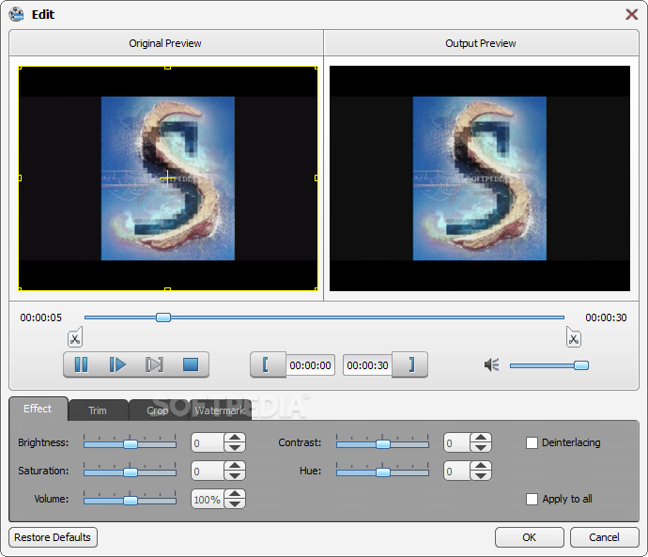Image resolution: width=648 pixels, height=557 pixels.
Task: Decrease Hue value with down arrow
Action: 481,475
